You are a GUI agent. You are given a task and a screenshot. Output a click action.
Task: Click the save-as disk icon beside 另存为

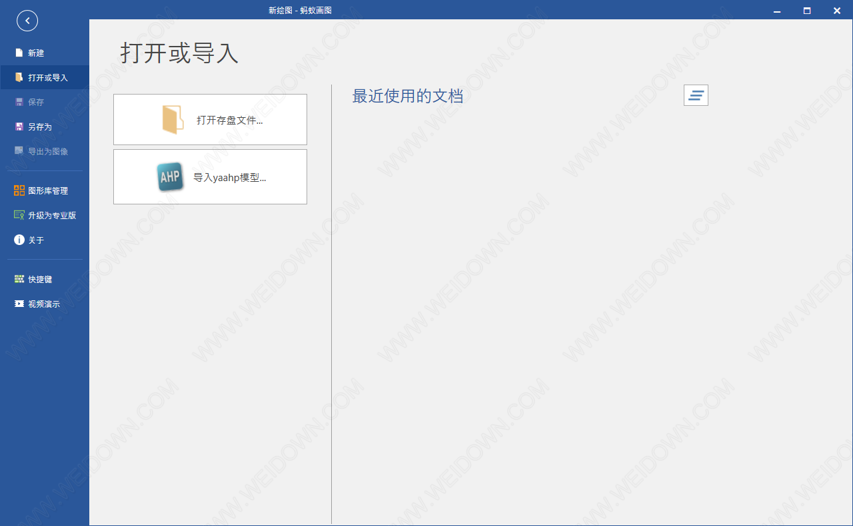click(19, 127)
